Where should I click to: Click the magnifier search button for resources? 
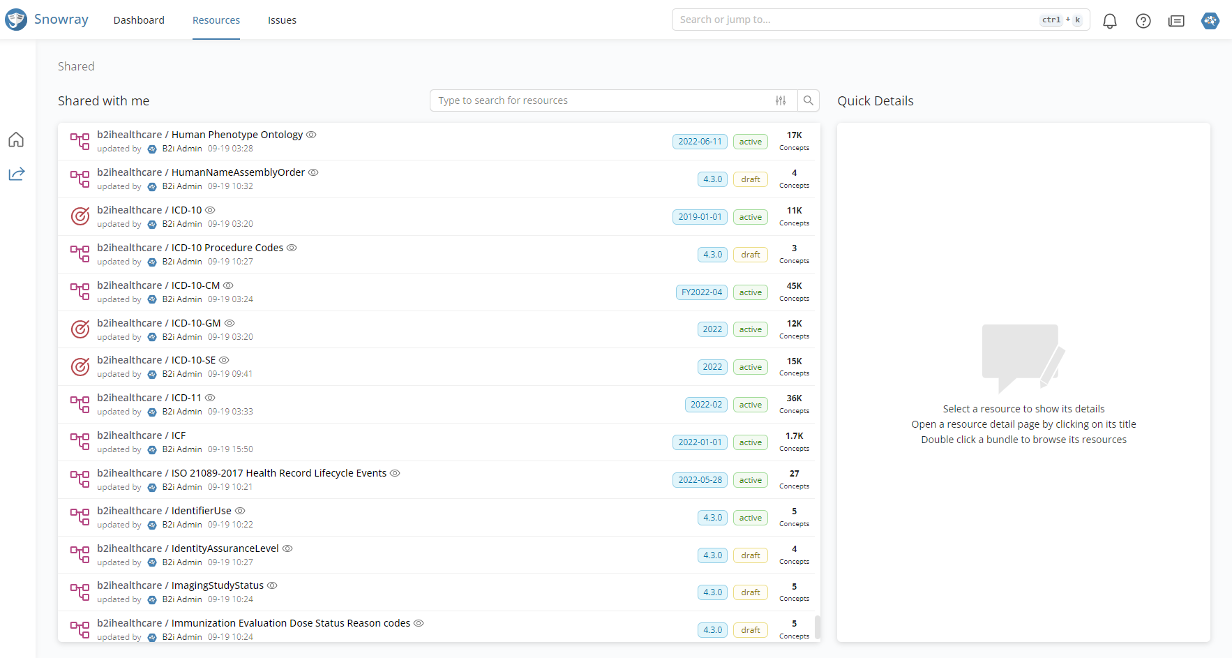coord(808,100)
